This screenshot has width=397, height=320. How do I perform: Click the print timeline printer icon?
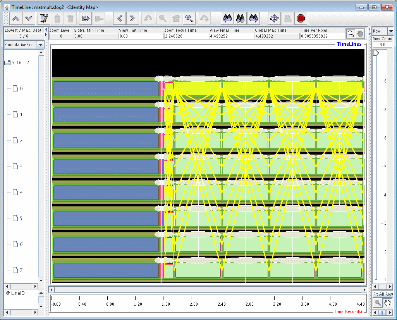[287, 19]
